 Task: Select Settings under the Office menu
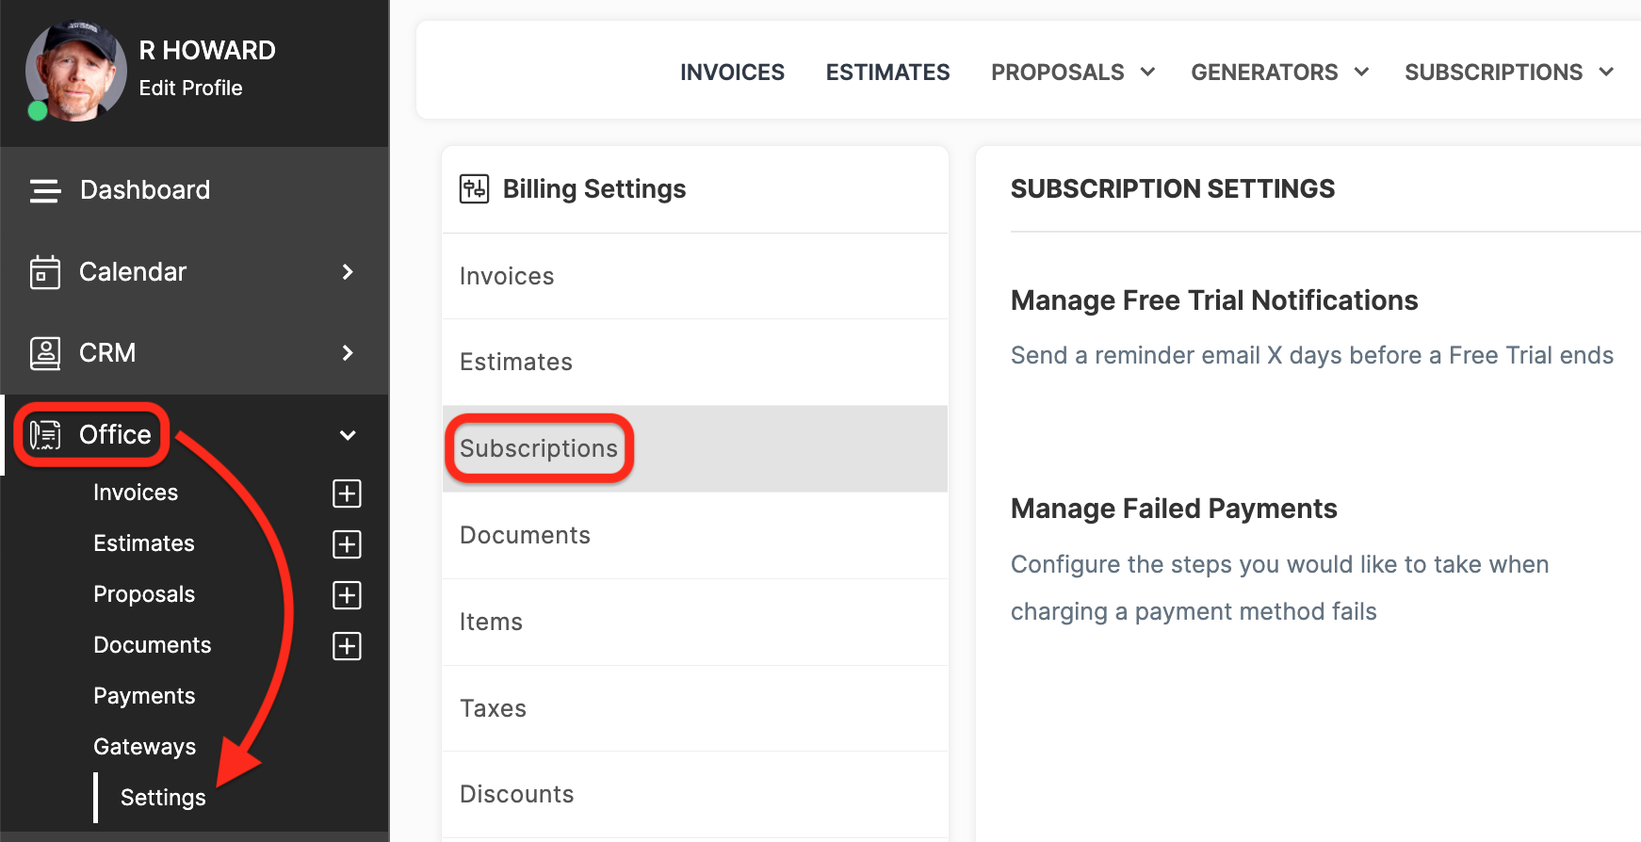pyautogui.click(x=163, y=798)
